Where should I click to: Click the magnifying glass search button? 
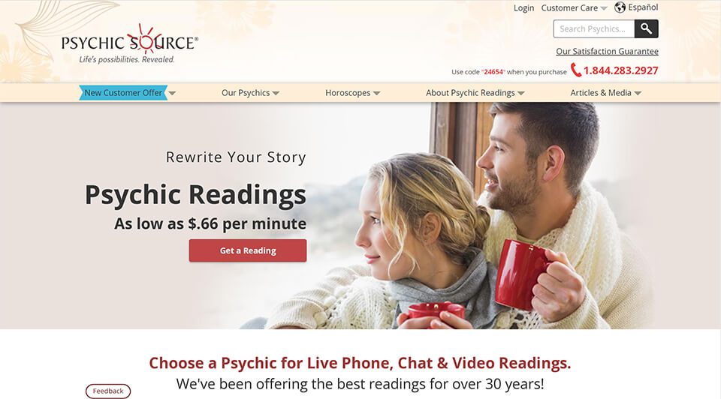coord(646,29)
